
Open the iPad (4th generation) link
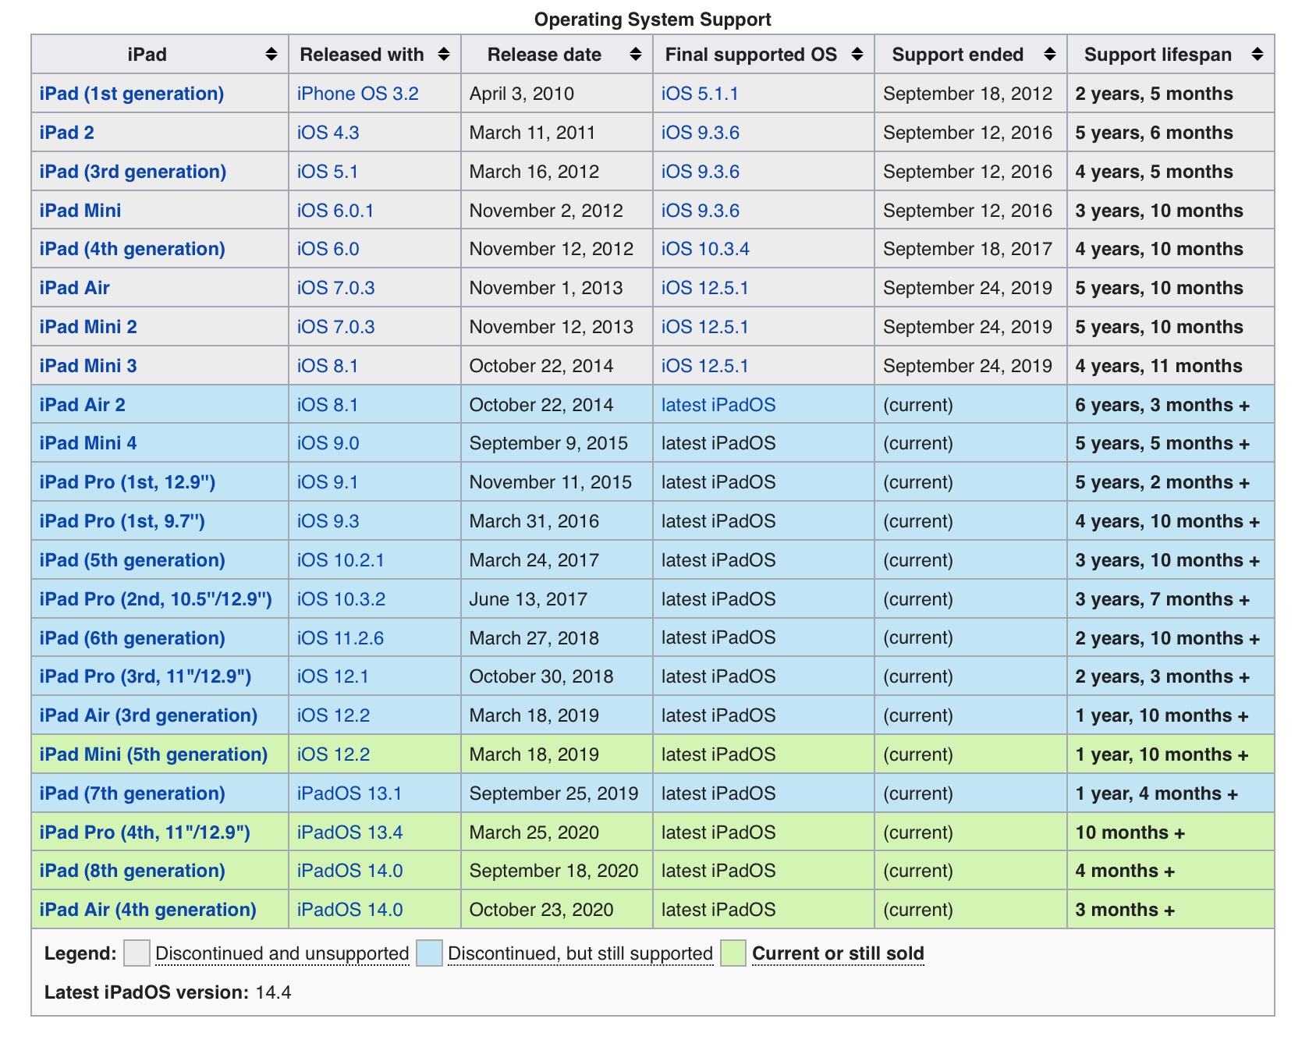(133, 249)
